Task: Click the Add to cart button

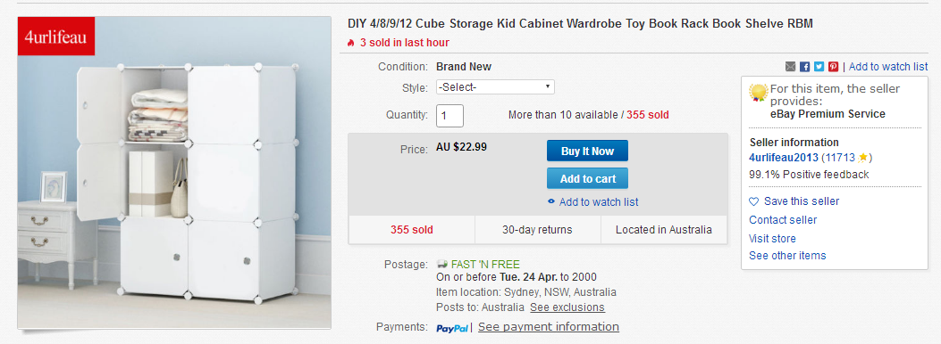Action: (x=587, y=178)
